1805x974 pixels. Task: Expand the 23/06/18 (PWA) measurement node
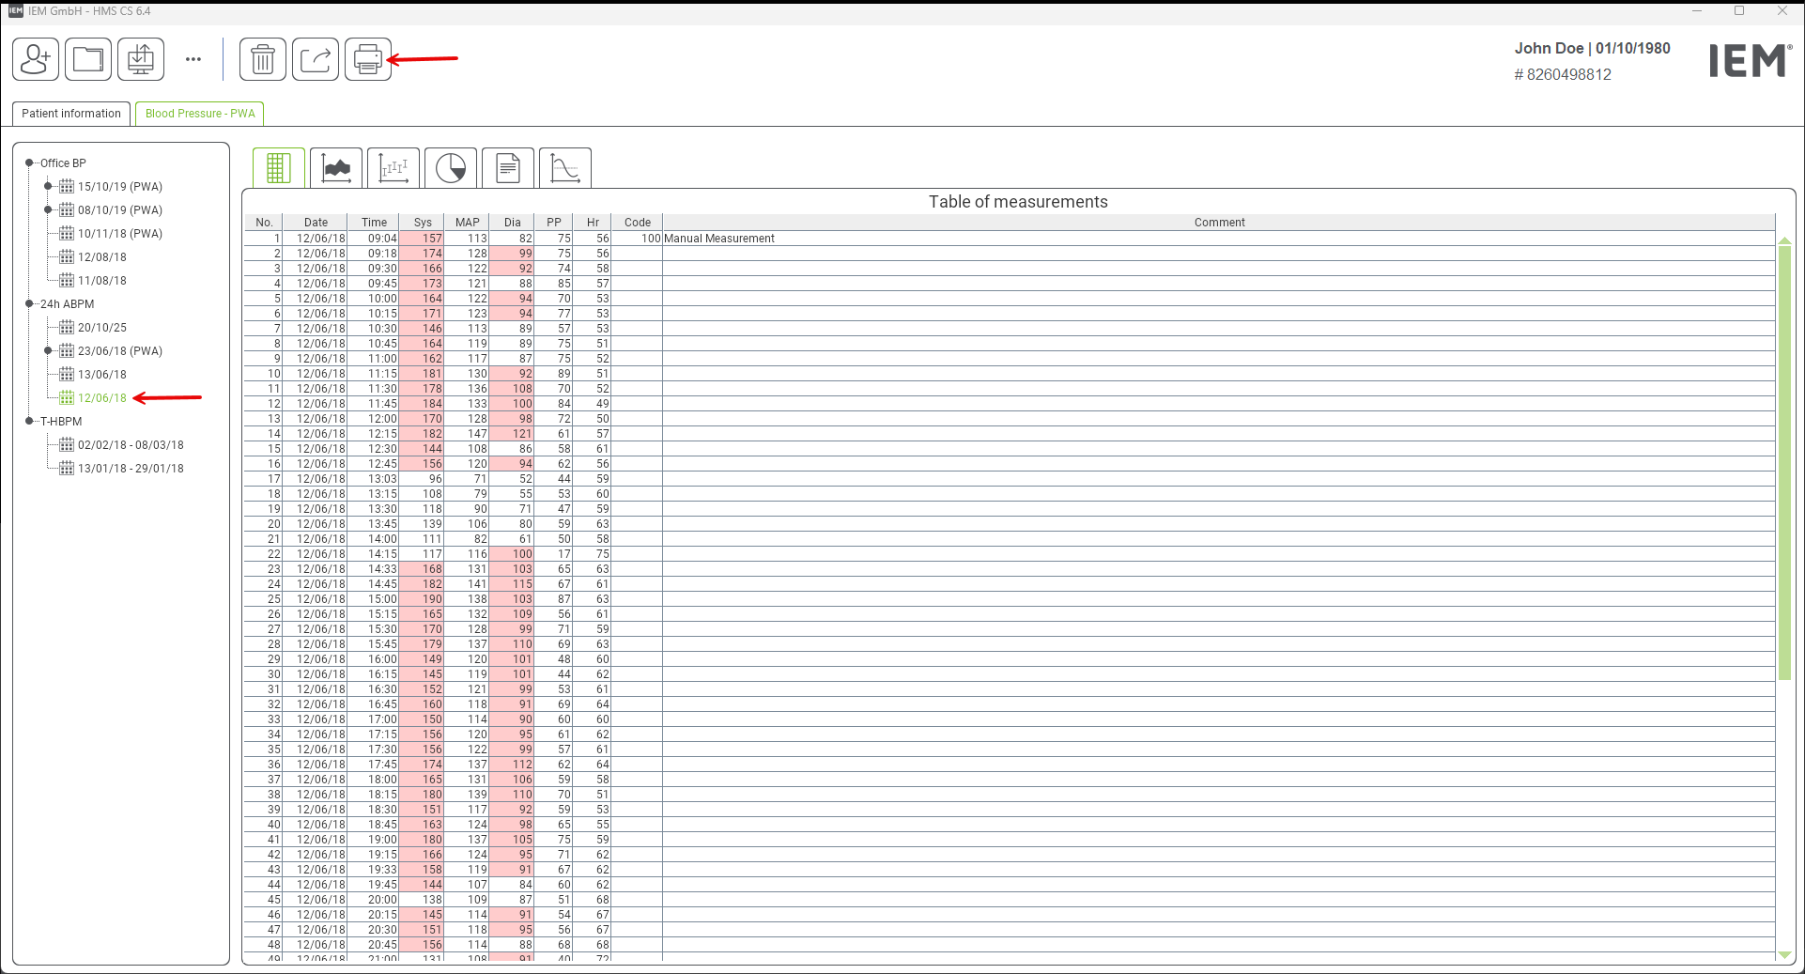[x=48, y=351]
